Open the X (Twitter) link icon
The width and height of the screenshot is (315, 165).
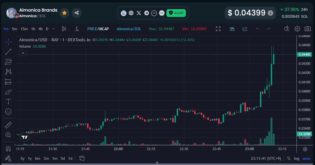click(139, 13)
